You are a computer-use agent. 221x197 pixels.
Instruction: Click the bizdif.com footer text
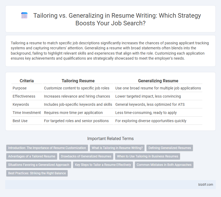point(205,184)
